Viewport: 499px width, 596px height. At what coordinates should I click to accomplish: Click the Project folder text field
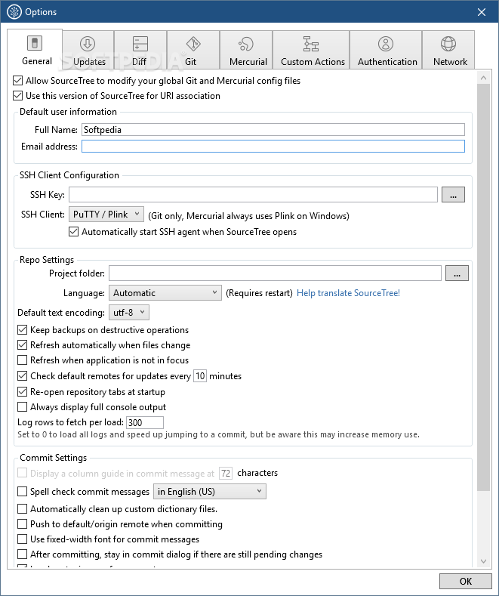[276, 273]
